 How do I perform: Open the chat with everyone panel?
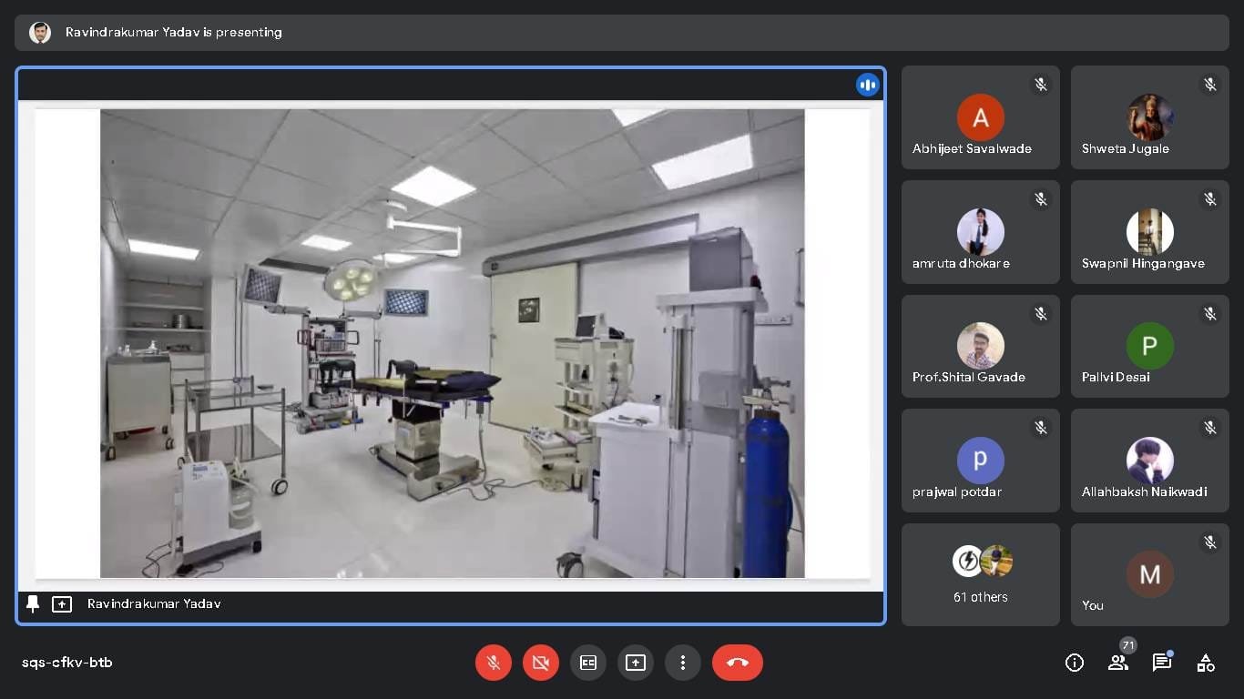click(x=1162, y=663)
